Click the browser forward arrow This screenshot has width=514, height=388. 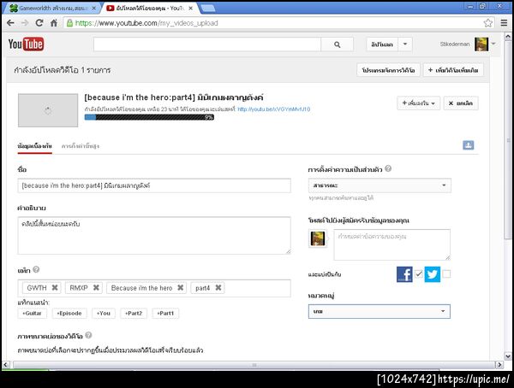pos(25,23)
